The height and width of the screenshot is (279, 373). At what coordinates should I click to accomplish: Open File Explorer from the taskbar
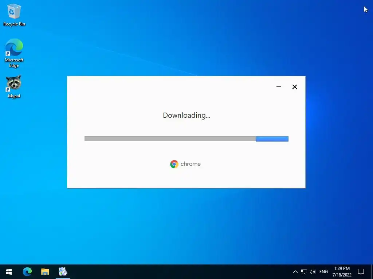pyautogui.click(x=45, y=272)
